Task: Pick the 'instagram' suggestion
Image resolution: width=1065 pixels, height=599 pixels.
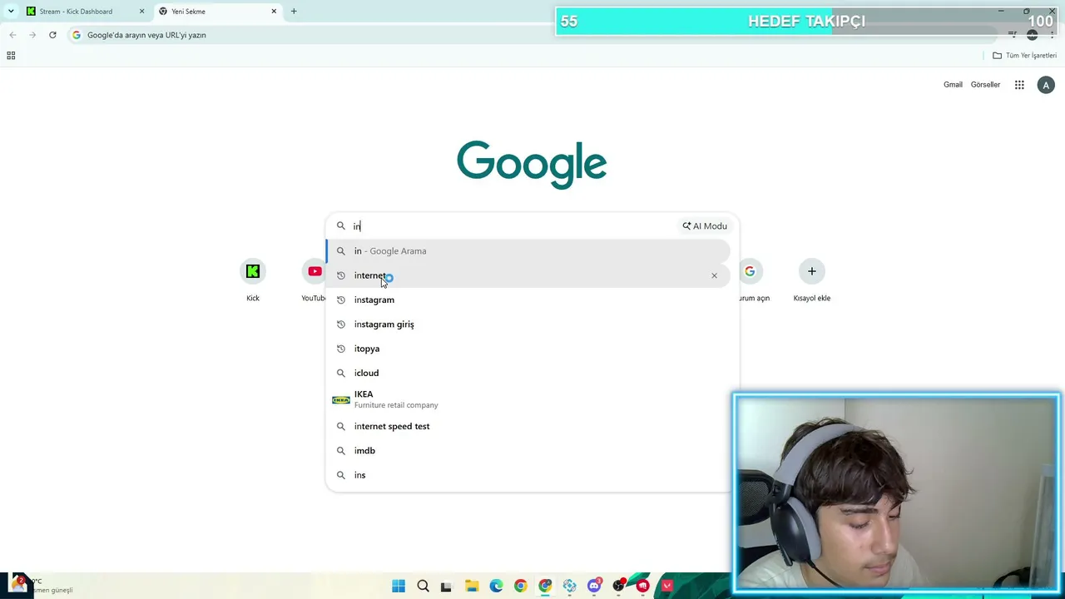Action: click(528, 299)
